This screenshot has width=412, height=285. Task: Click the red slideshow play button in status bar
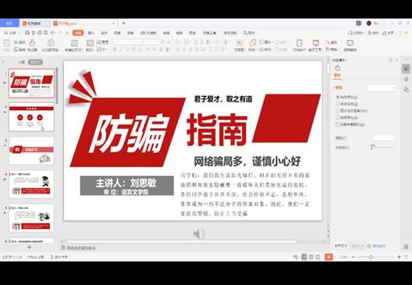329,257
